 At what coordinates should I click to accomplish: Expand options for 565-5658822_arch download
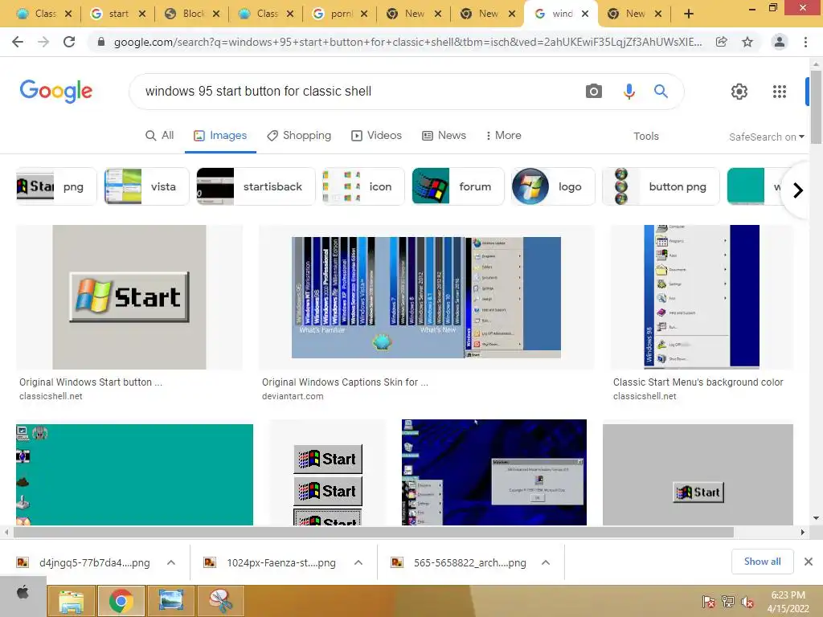click(x=546, y=562)
